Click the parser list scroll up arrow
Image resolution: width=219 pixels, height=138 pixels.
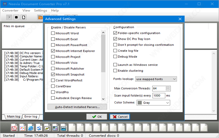click(103, 33)
